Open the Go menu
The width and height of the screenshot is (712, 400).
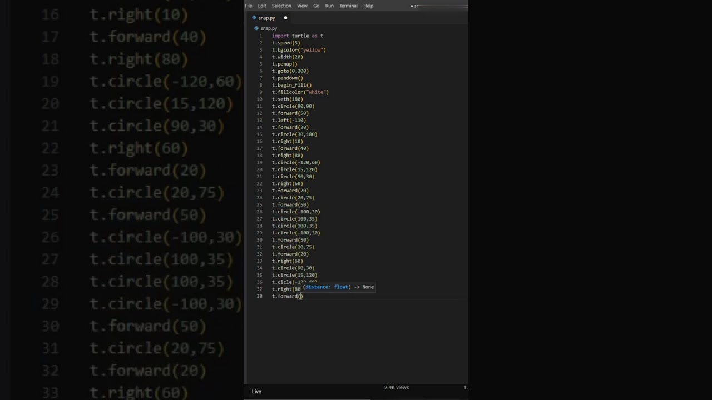click(316, 6)
